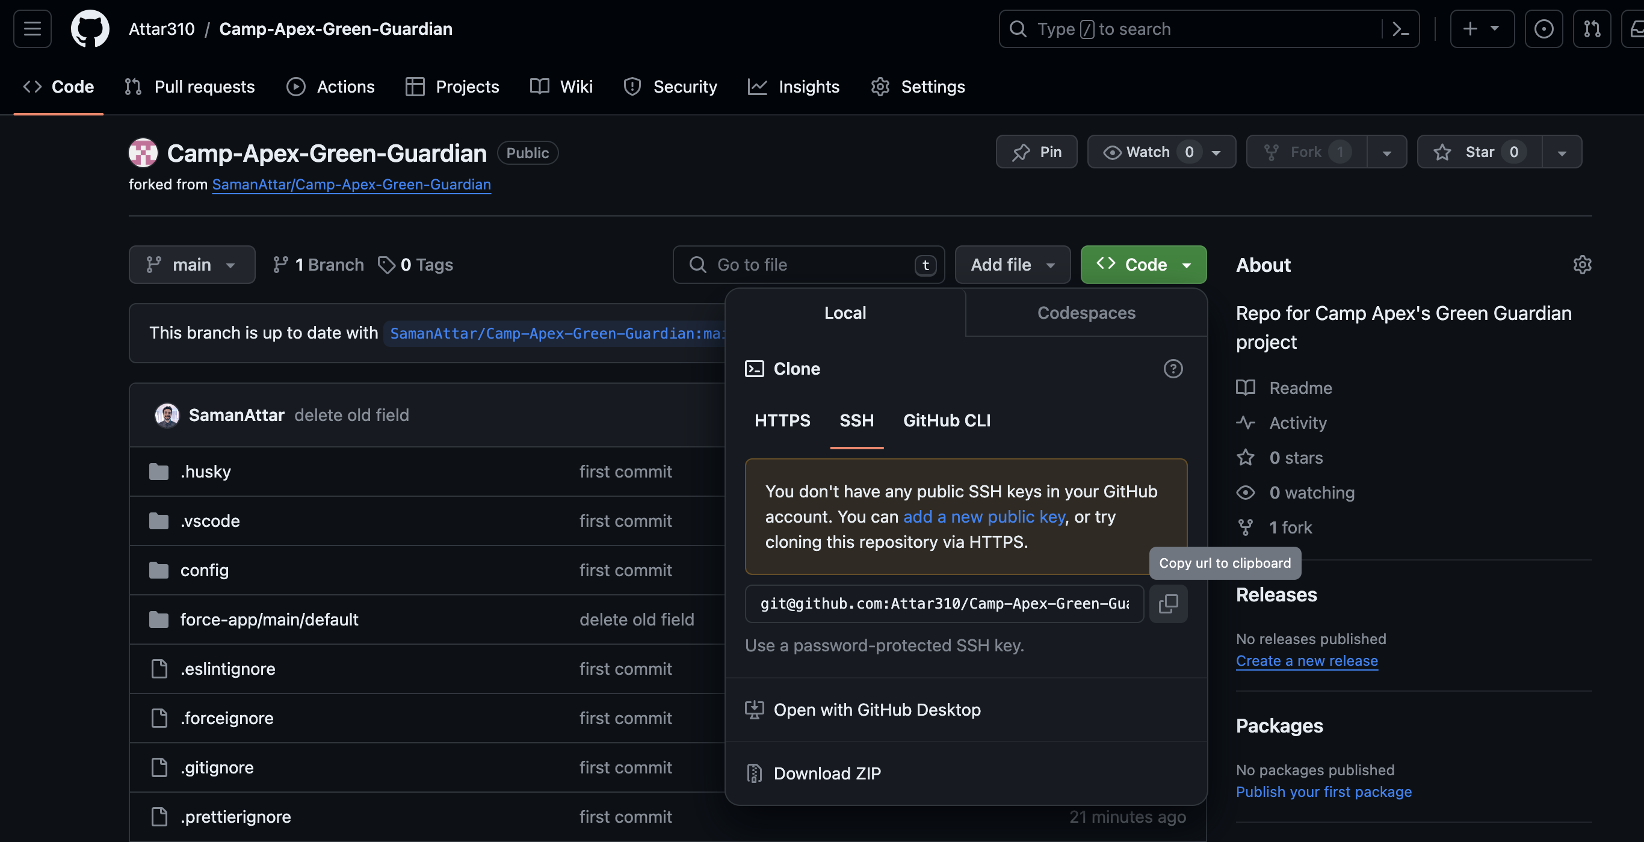
Task: Copy SSH url to clipboard
Action: point(1168,603)
